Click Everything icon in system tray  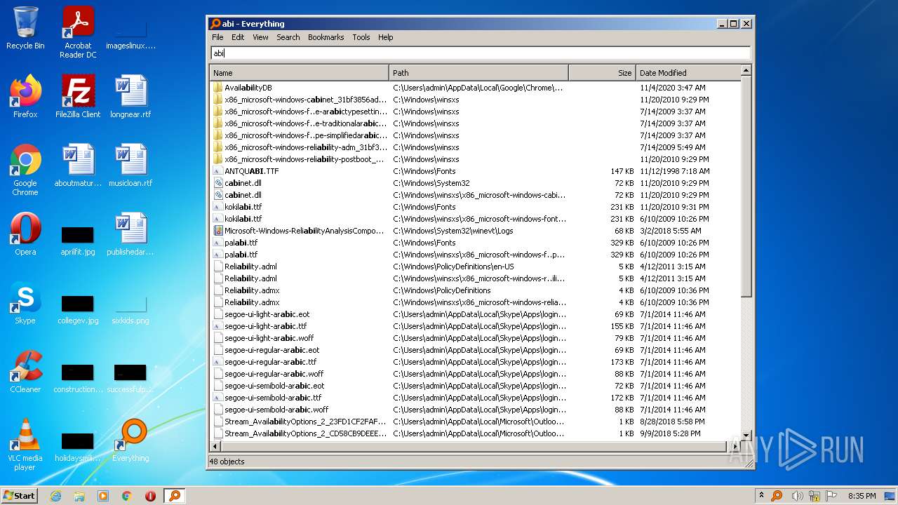click(777, 496)
